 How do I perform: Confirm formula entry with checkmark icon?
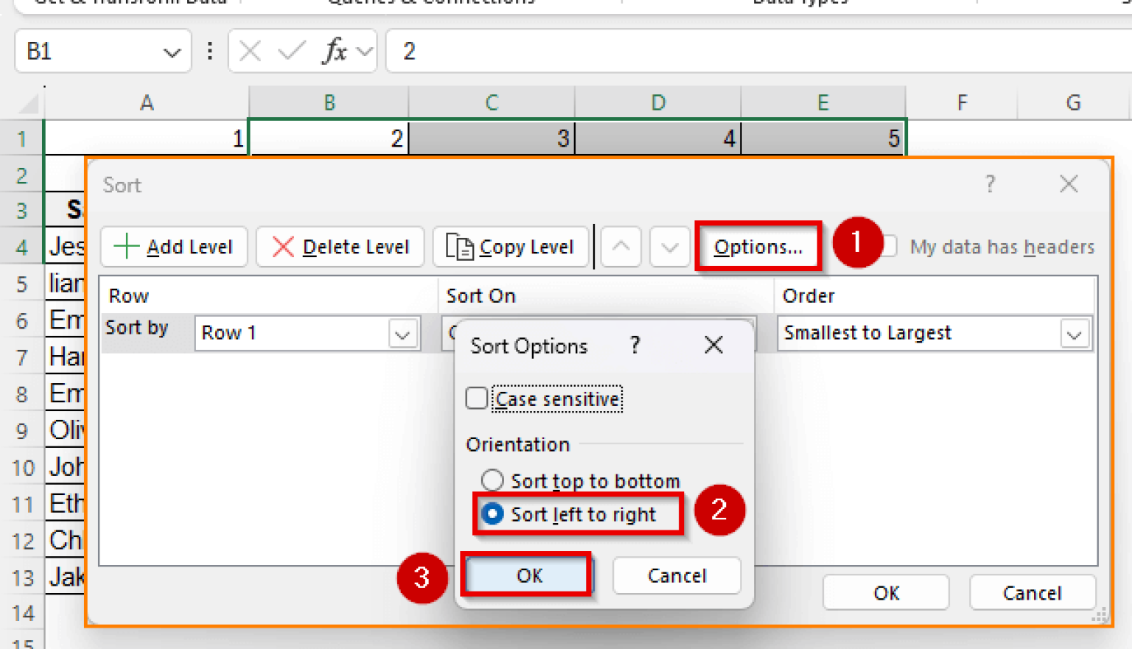pos(292,51)
